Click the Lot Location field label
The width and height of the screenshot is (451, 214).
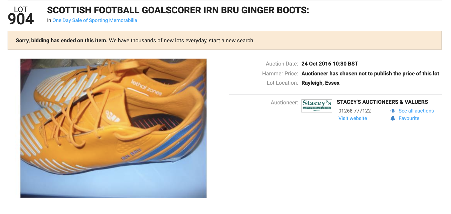click(x=282, y=83)
